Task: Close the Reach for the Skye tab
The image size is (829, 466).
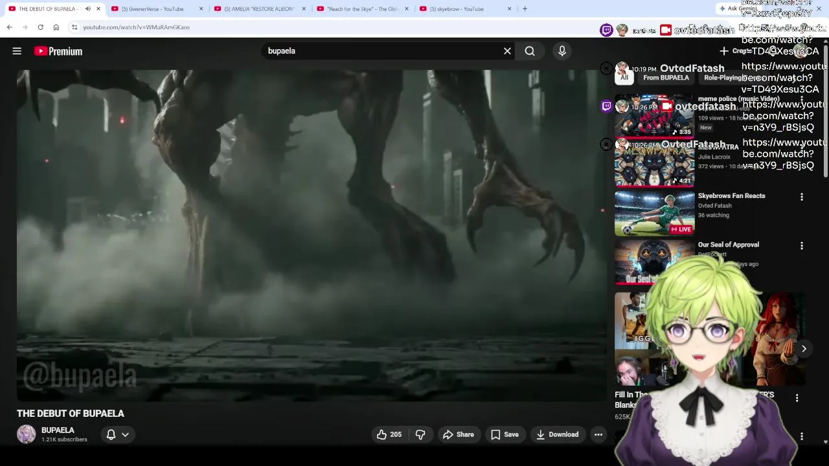Action: click(x=406, y=9)
